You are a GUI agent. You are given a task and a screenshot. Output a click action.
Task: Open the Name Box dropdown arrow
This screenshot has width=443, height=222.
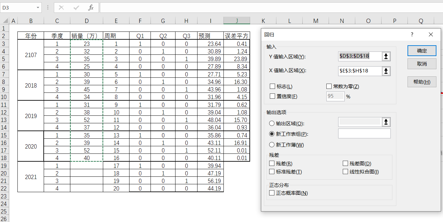click(38, 8)
